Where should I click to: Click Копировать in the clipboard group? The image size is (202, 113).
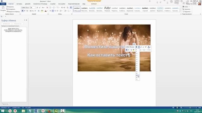point(11,9)
